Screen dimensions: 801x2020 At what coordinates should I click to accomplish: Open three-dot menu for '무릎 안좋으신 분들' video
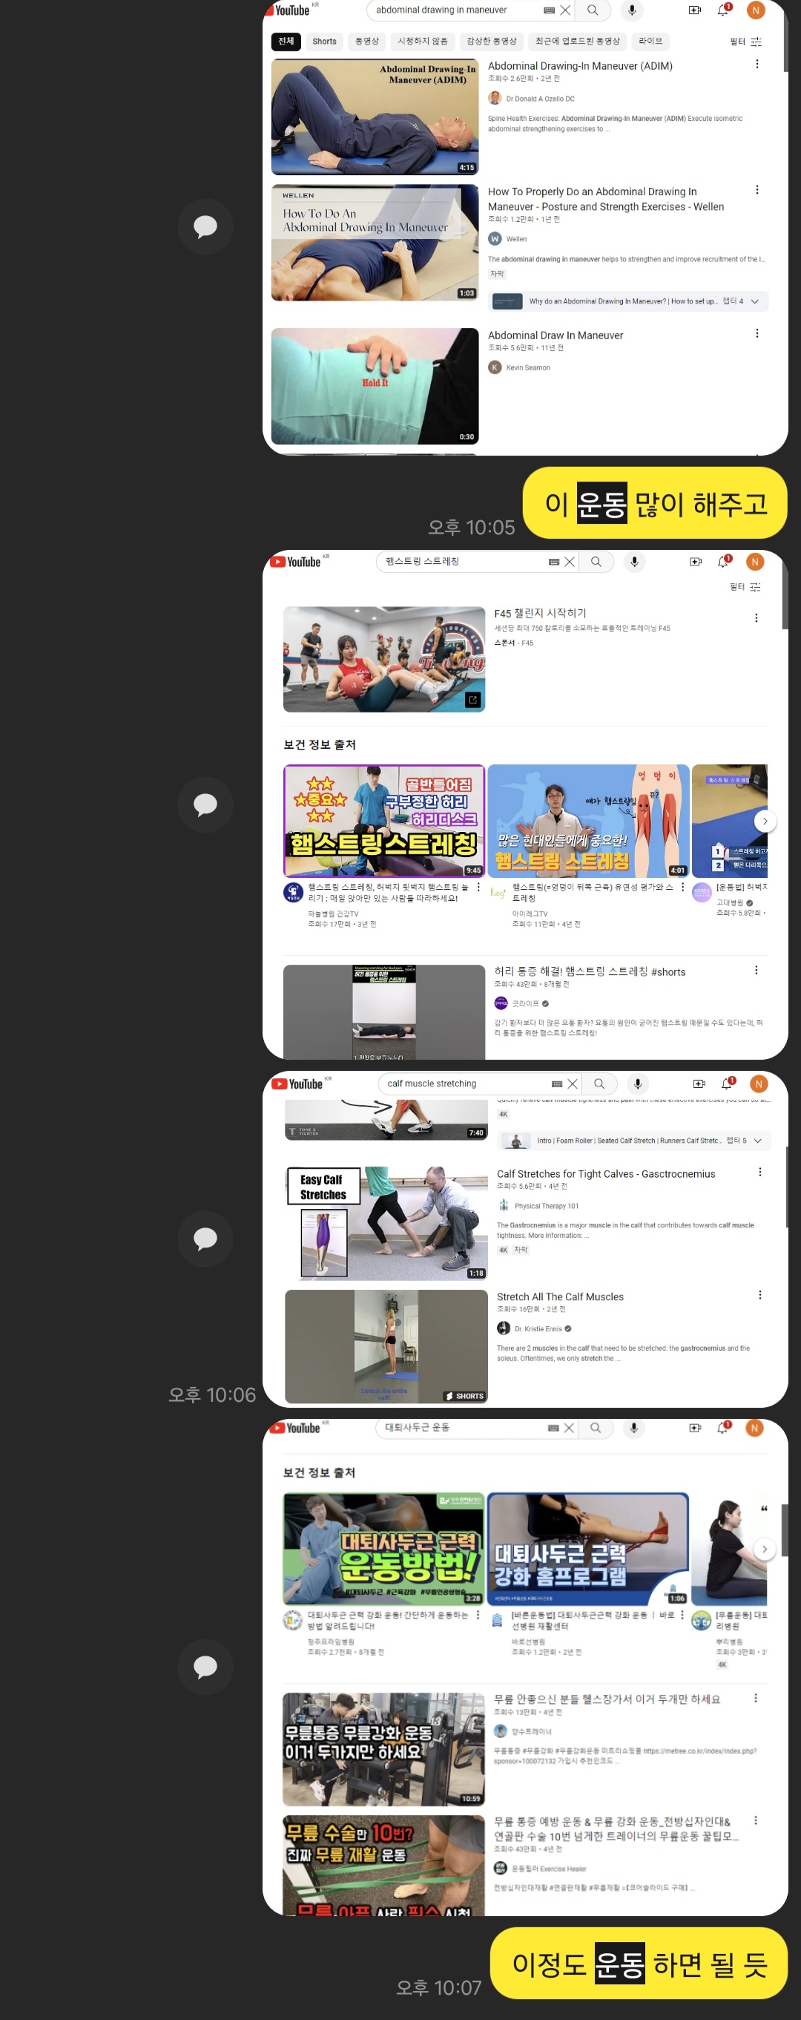pos(756,1698)
